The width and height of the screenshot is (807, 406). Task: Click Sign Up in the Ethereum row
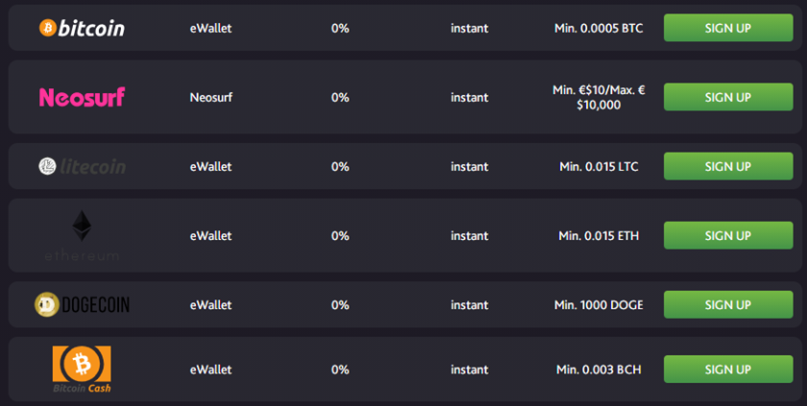tap(728, 235)
